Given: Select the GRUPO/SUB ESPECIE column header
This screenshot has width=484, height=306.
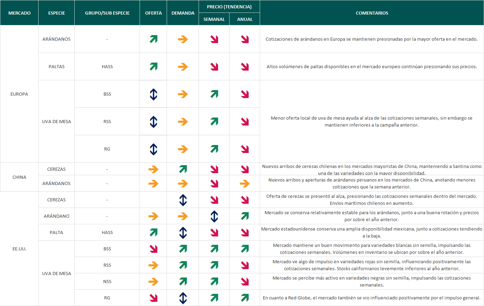Looking at the screenshot, I should 107,13.
